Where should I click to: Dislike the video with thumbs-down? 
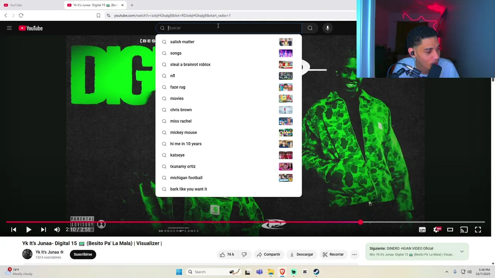coord(244,254)
